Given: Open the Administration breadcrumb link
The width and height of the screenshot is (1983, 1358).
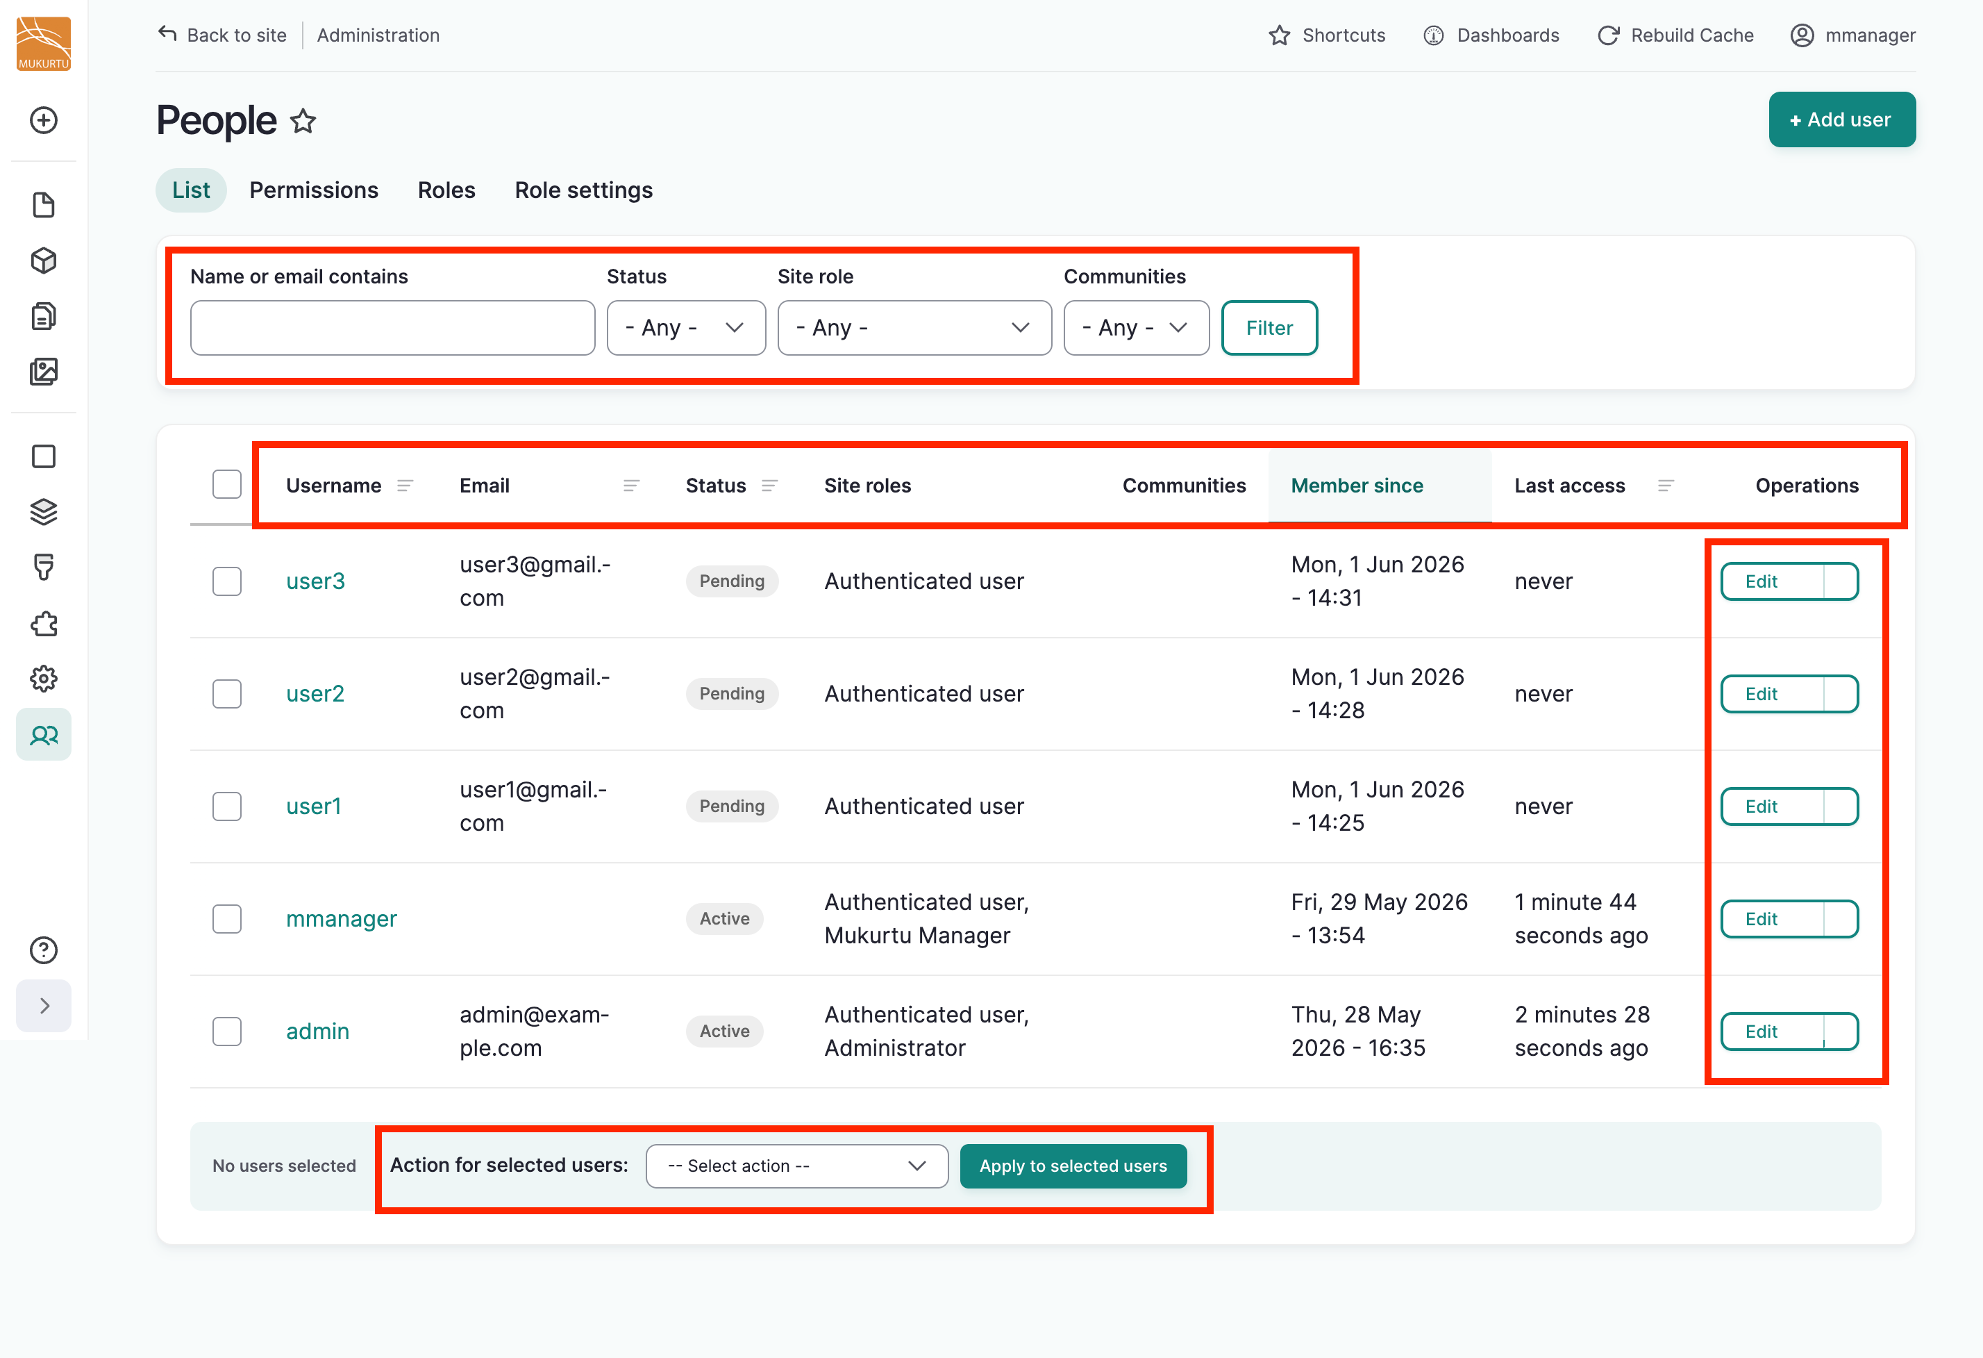Looking at the screenshot, I should click(378, 35).
